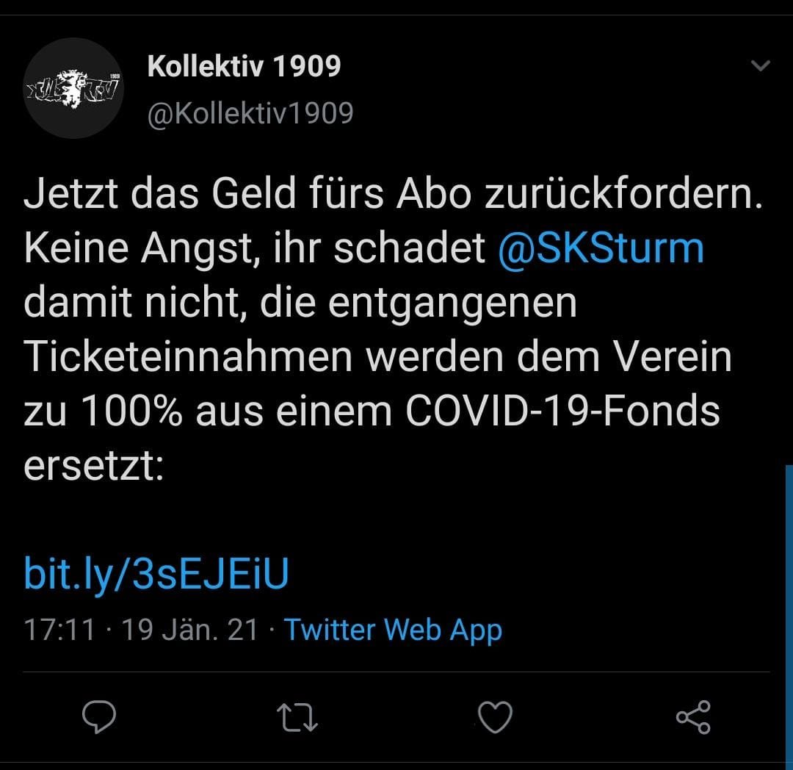The image size is (793, 770).
Task: Click the word 'Ticketeinnahmen' in tweet
Action: point(188,356)
